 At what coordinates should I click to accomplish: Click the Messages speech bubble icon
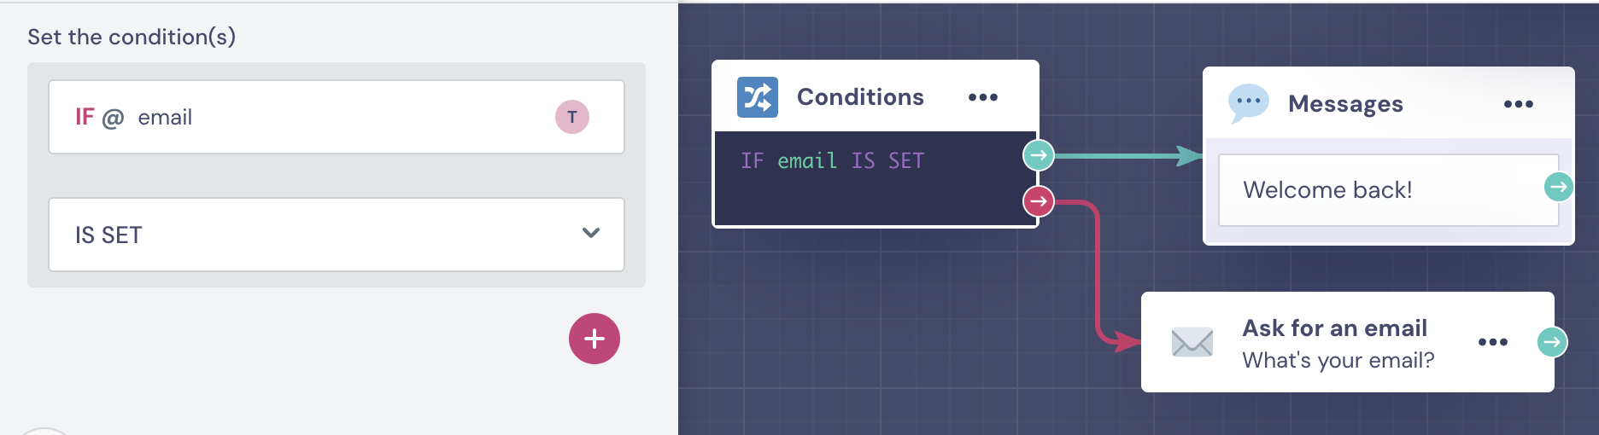[1248, 103]
